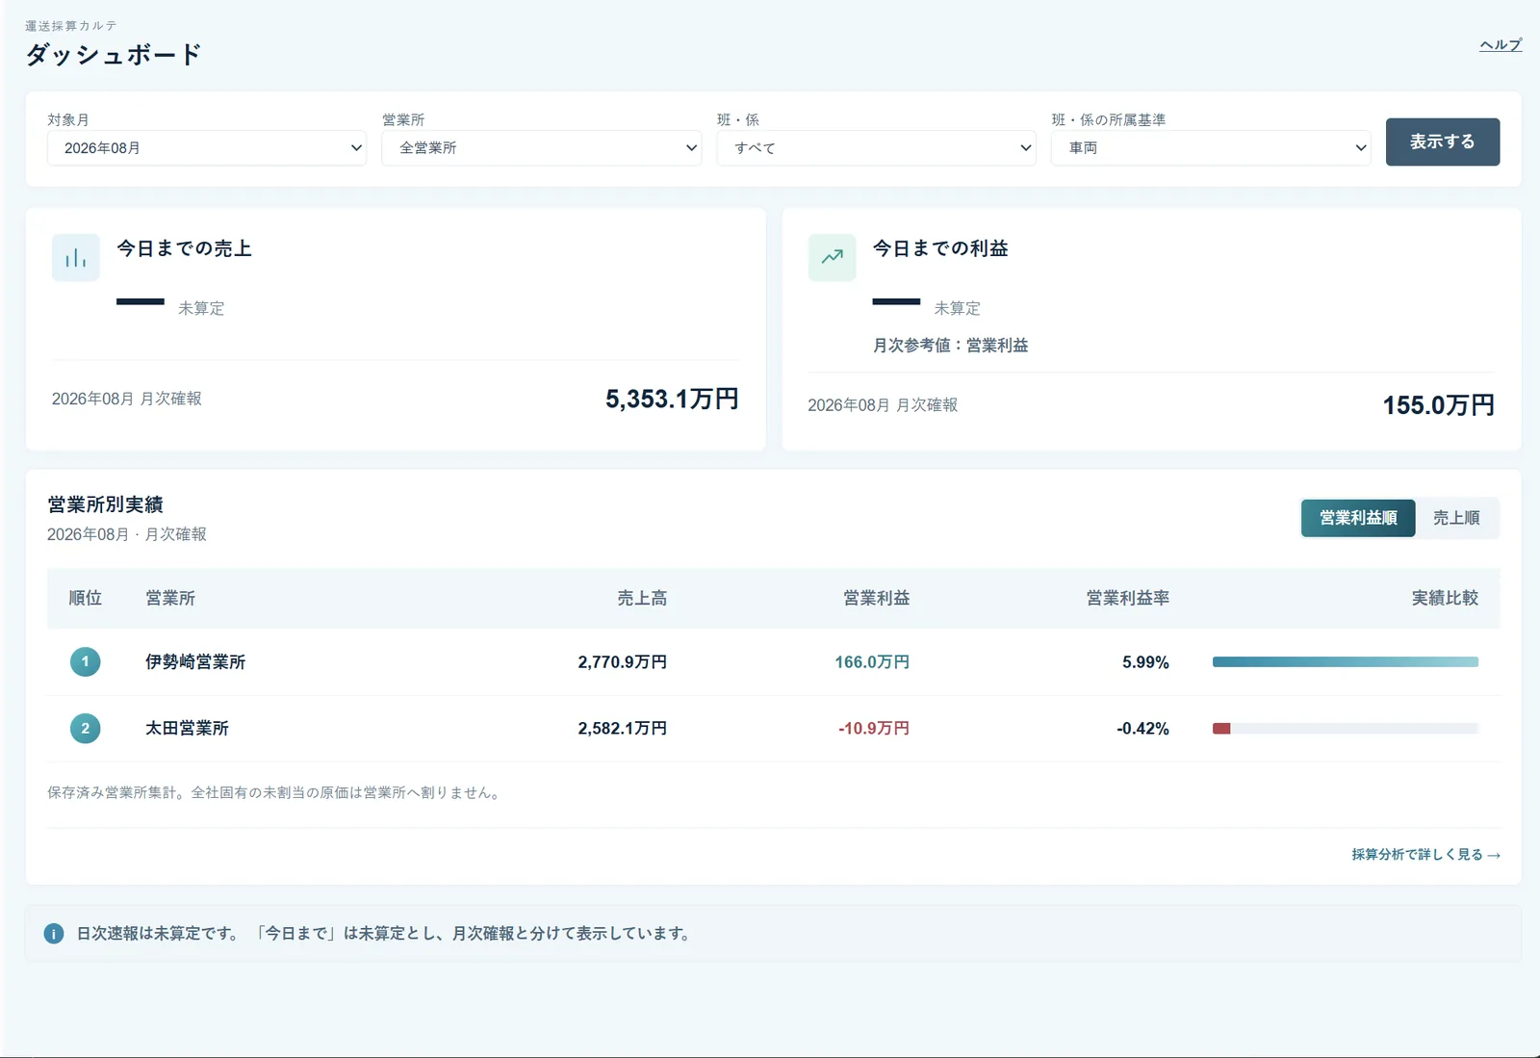Click the 運送採算カルテ app name

[x=71, y=26]
